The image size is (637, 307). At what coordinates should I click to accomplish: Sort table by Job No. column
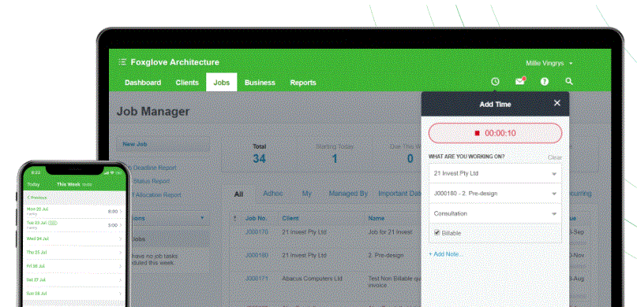pos(256,218)
